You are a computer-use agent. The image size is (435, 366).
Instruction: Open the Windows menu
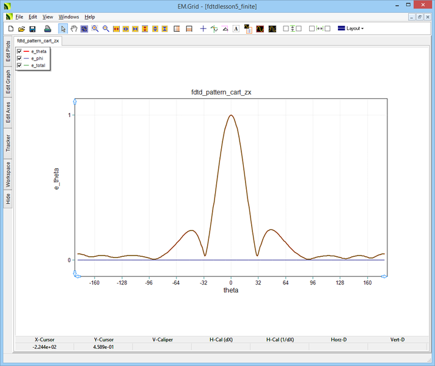68,16
